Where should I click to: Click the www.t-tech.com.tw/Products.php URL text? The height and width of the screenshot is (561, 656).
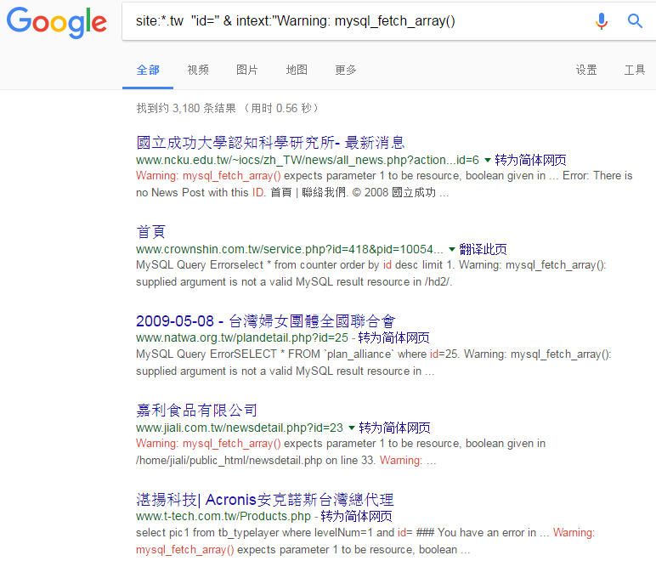[223, 516]
